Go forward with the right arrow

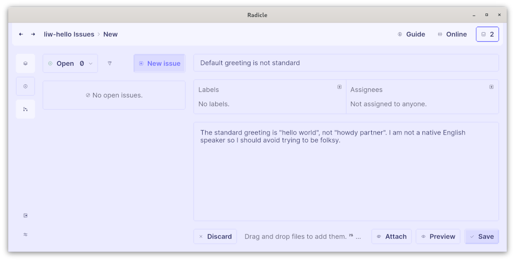[33, 34]
